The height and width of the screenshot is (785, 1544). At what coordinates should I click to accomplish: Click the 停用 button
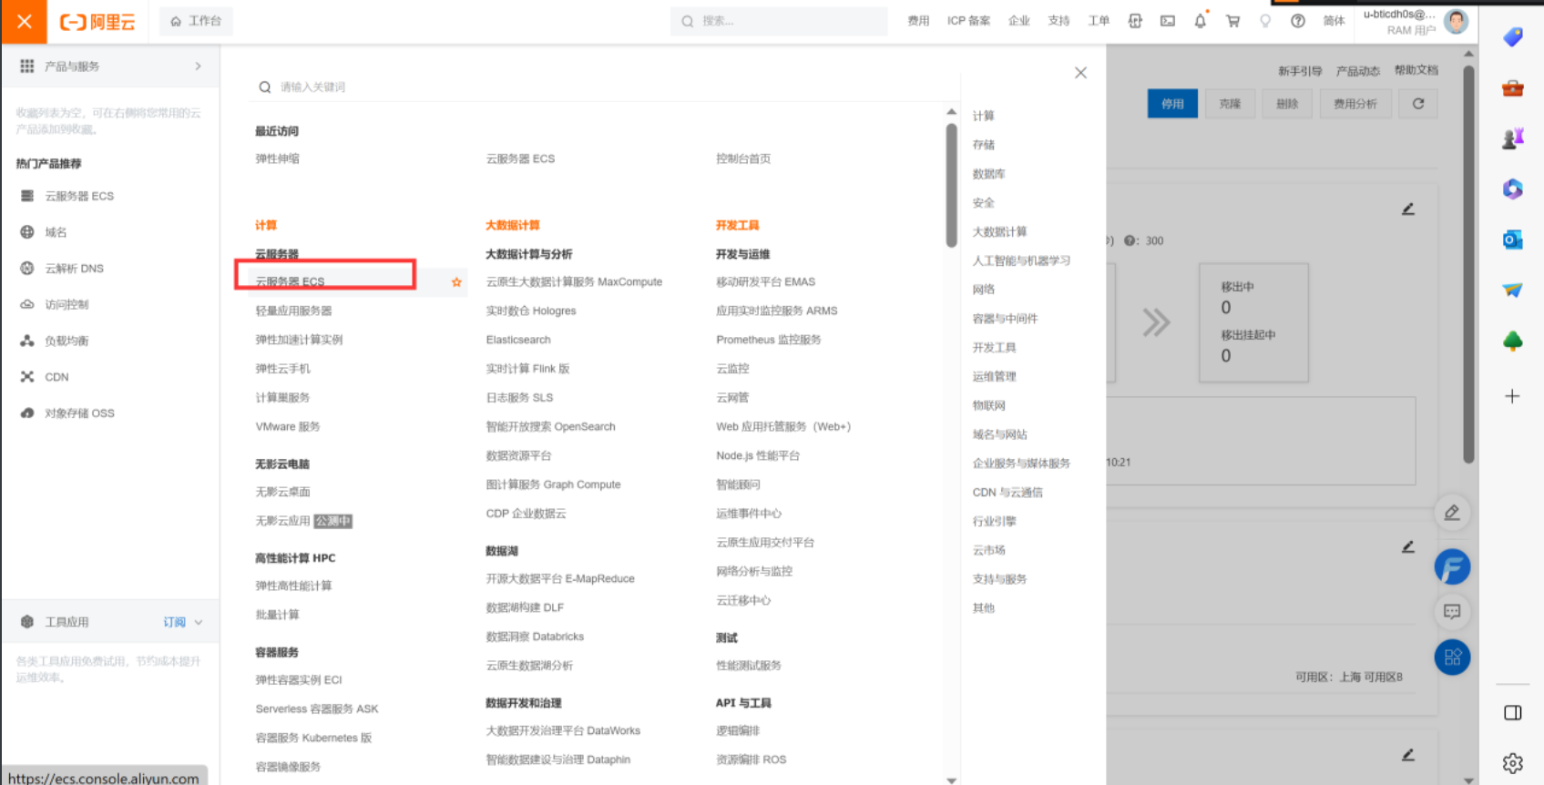1172,104
